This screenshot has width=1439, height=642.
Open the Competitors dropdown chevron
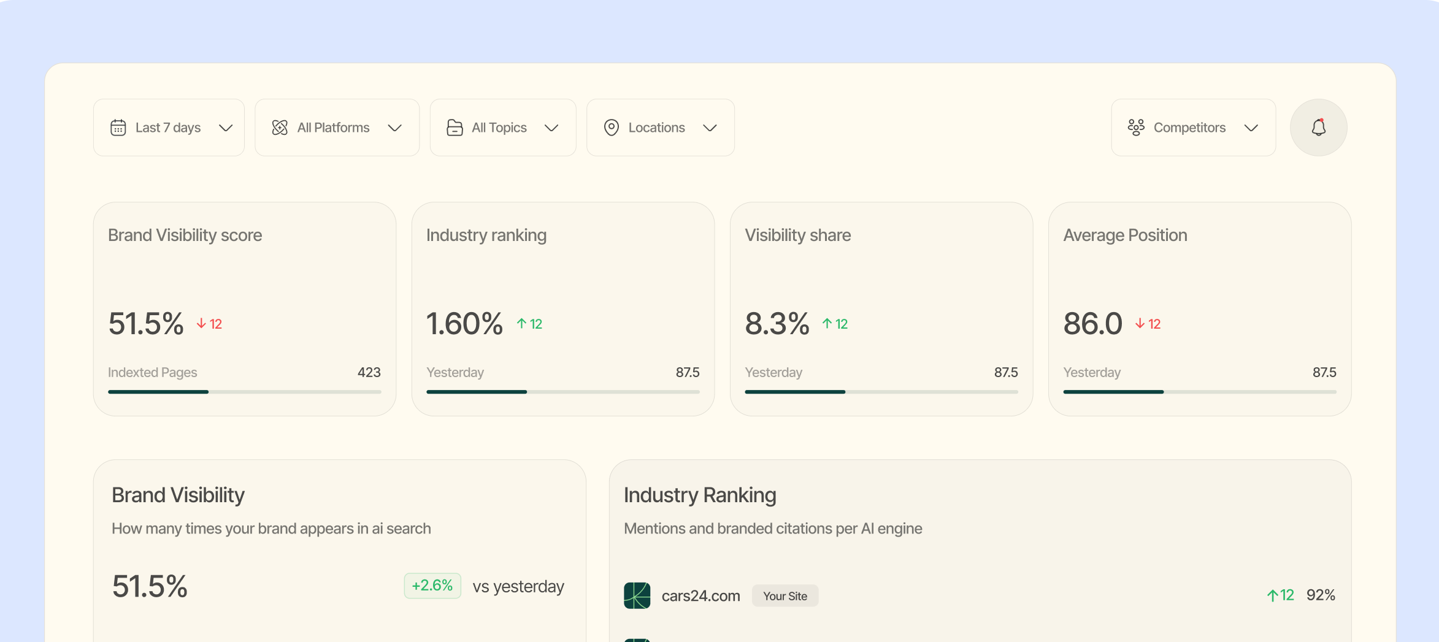coord(1251,128)
